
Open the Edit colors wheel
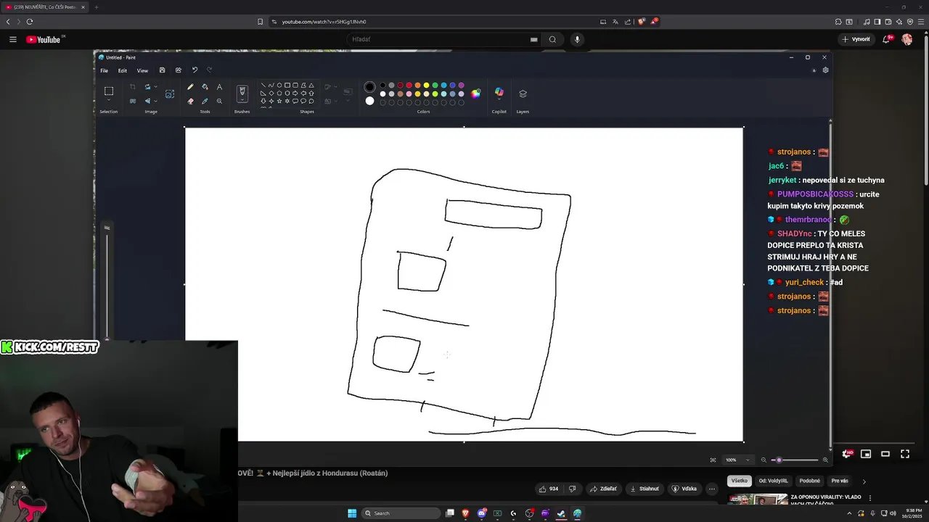pyautogui.click(x=475, y=94)
